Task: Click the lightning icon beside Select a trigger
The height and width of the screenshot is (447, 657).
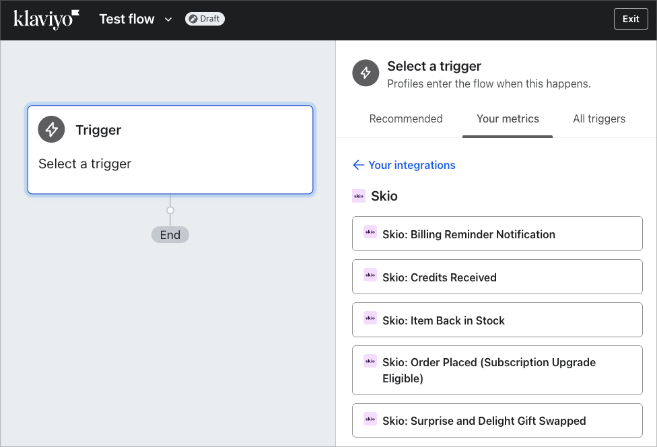Action: pos(366,73)
